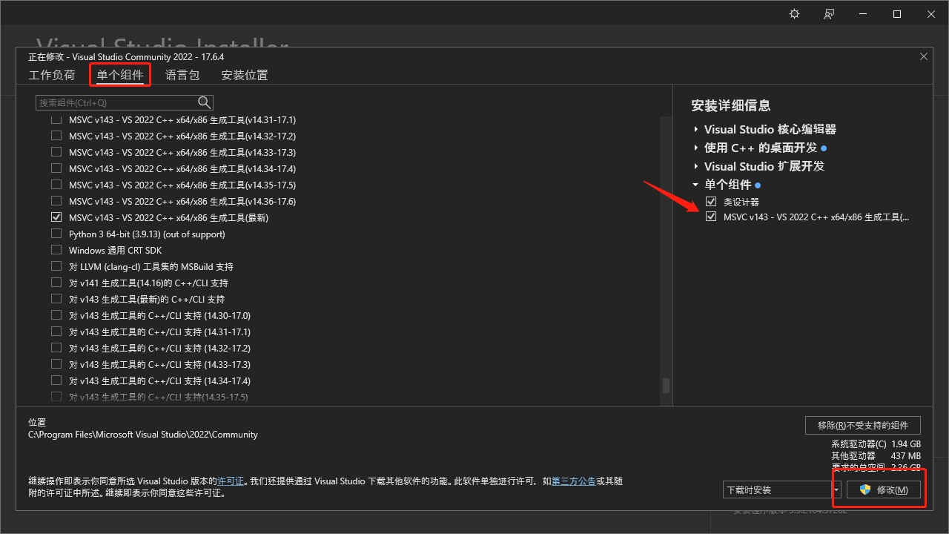Expand Visual Studio 扩展开发 node
Image resolution: width=949 pixels, height=534 pixels.
(695, 167)
